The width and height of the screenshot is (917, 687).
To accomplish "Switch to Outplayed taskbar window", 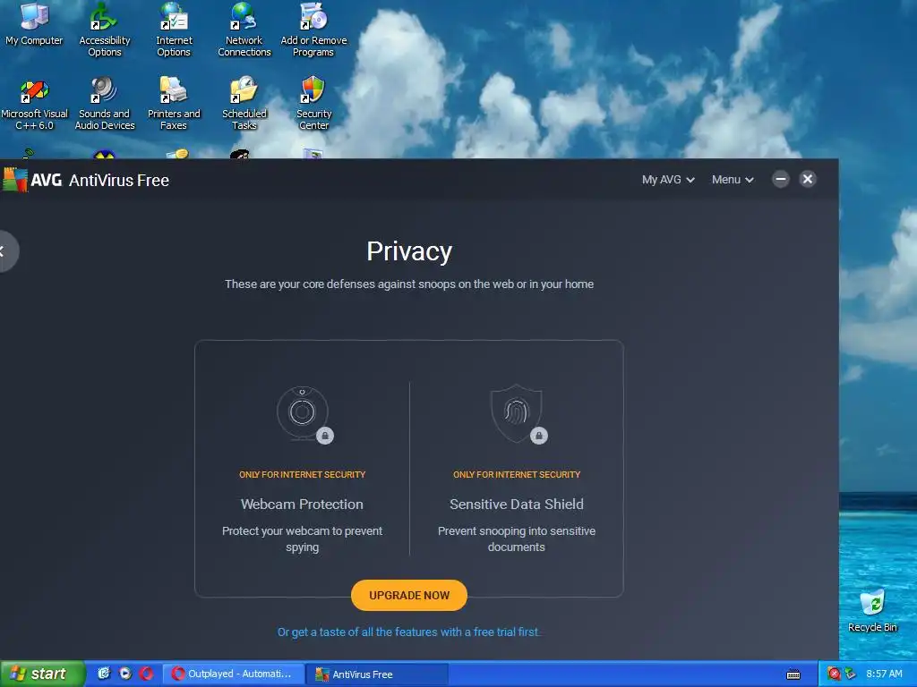I will [x=233, y=674].
